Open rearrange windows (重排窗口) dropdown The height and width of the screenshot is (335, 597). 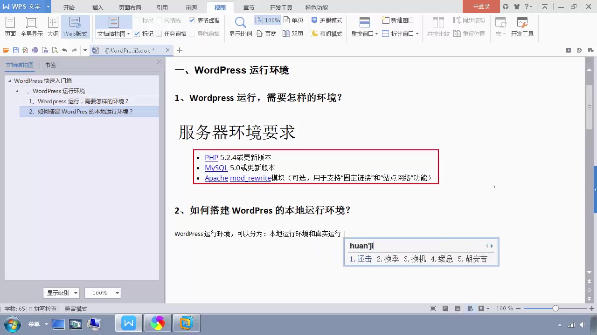pyautogui.click(x=365, y=34)
